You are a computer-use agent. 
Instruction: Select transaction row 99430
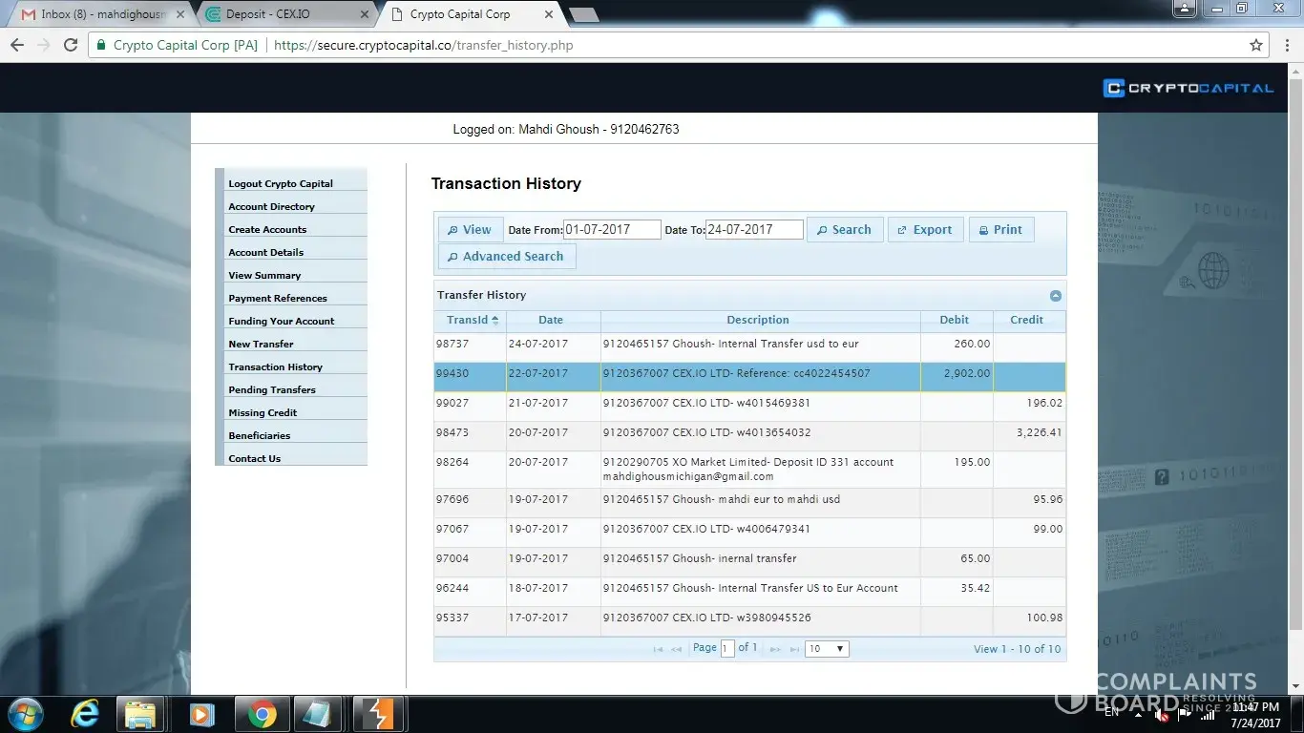(x=749, y=376)
